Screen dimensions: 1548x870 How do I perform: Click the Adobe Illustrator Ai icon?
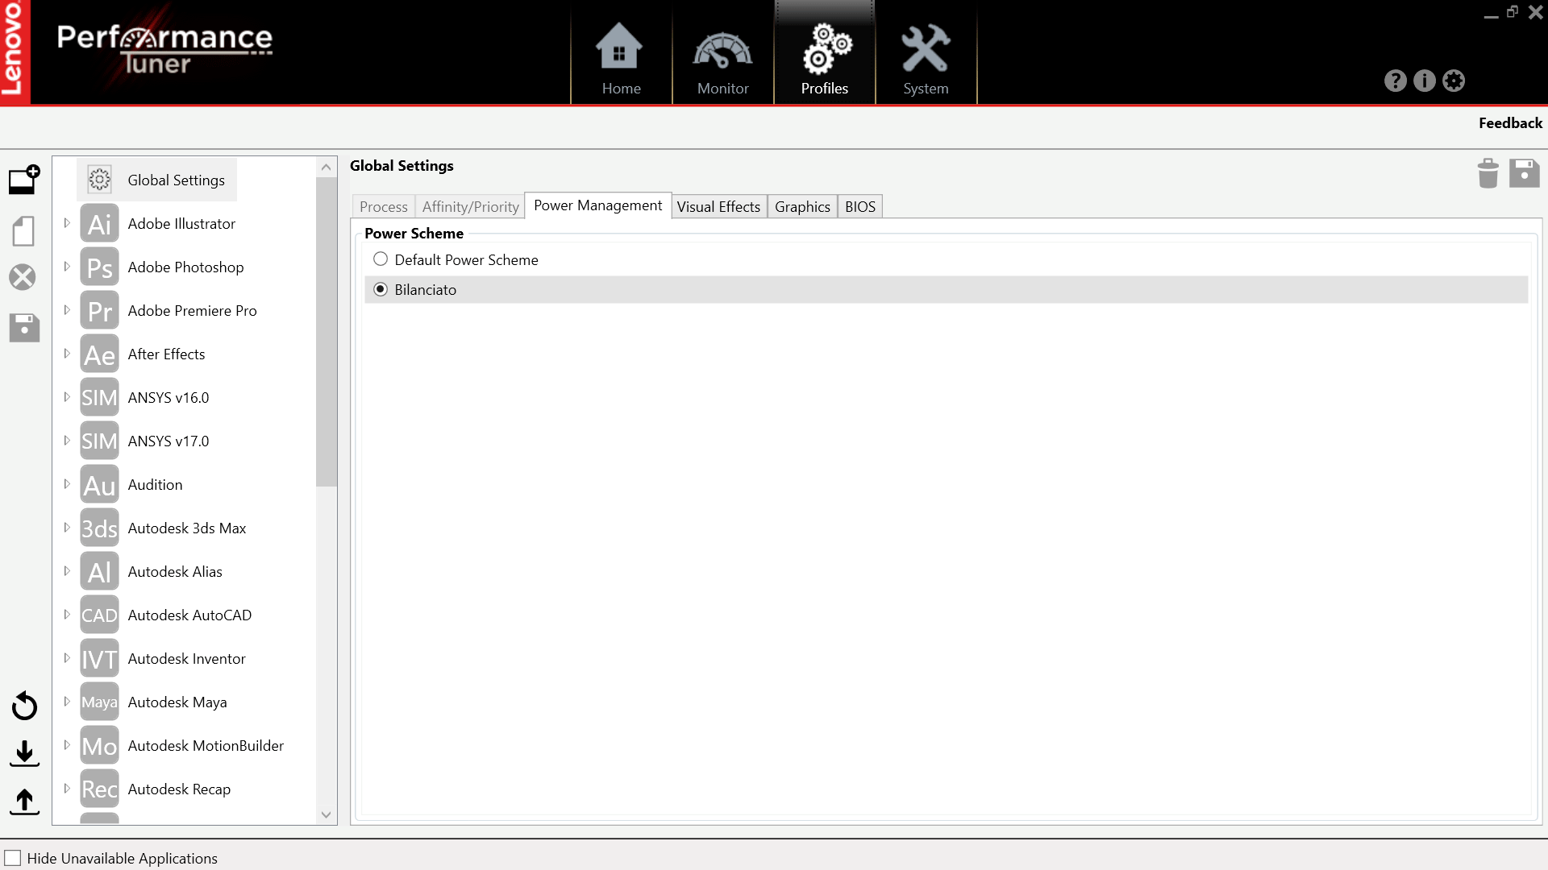point(99,224)
